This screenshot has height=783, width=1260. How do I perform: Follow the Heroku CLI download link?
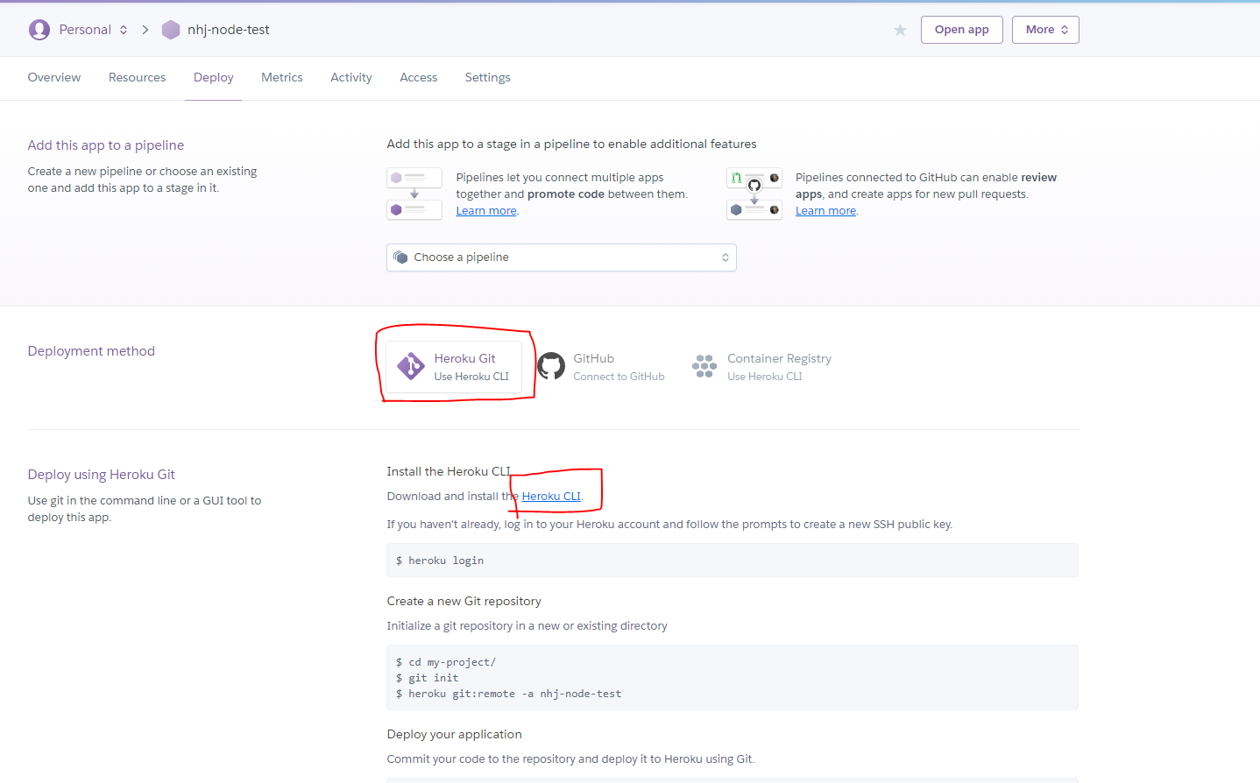click(551, 497)
